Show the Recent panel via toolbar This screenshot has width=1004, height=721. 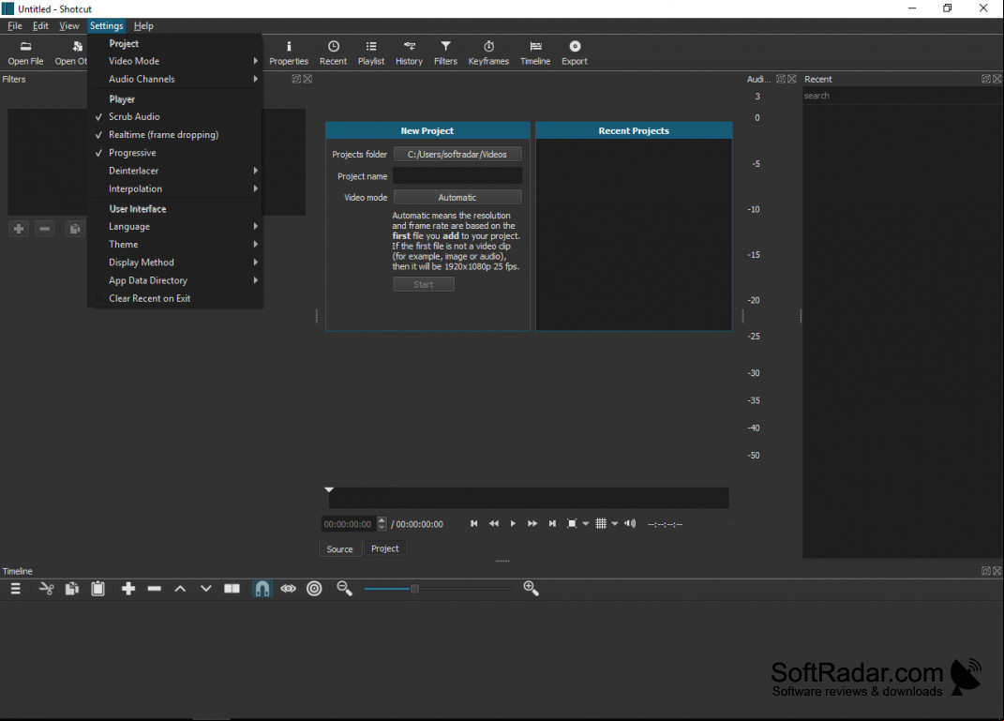[x=333, y=53]
